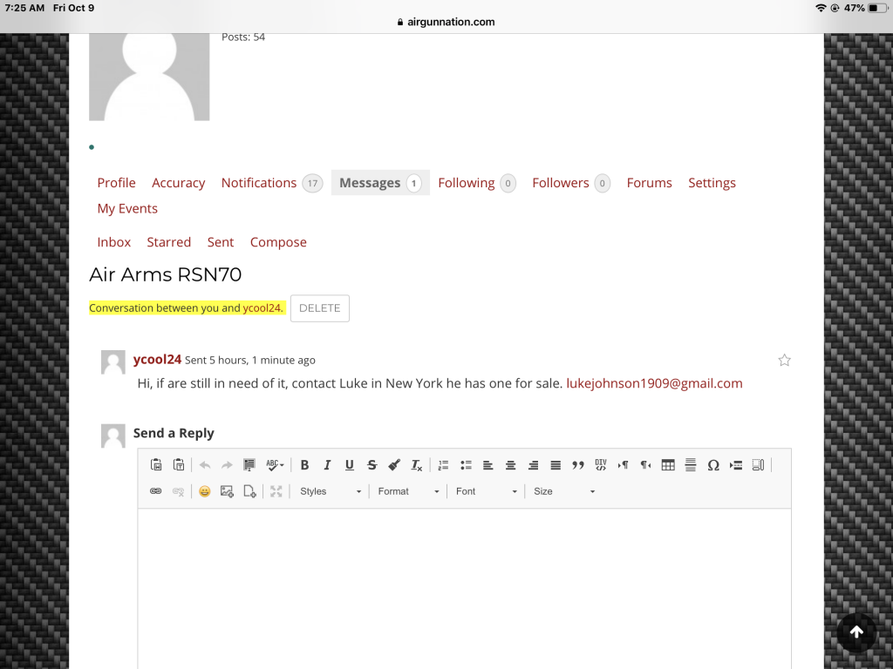Viewport: 893px width, 669px height.
Task: Star the message from ycool24
Action: click(784, 360)
